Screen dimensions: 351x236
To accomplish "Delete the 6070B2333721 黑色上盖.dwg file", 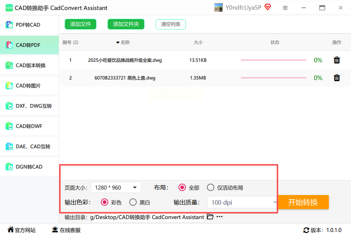I will tap(337, 78).
